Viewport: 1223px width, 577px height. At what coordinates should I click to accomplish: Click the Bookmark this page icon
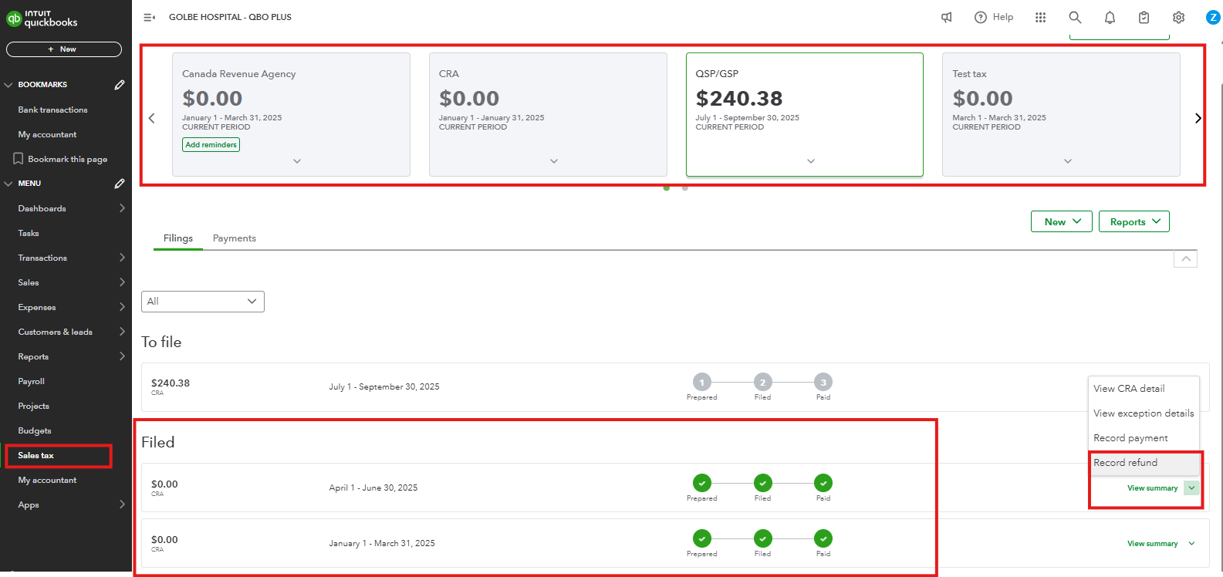coord(19,159)
